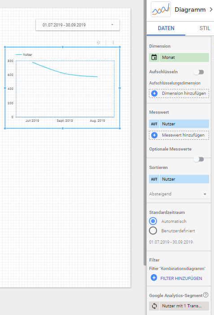This screenshot has height=315, width=214.
Task: Open the three-dot chart options menu
Action: [113, 42]
